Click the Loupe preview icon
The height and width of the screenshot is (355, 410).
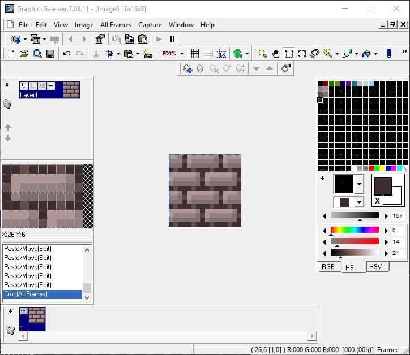click(x=37, y=54)
